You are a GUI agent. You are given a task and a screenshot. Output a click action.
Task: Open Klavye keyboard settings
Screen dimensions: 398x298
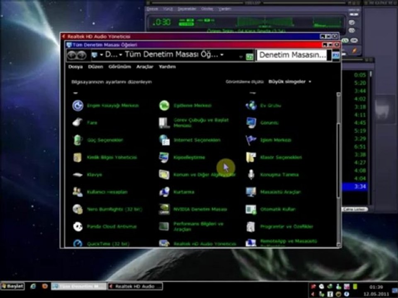tap(87, 175)
